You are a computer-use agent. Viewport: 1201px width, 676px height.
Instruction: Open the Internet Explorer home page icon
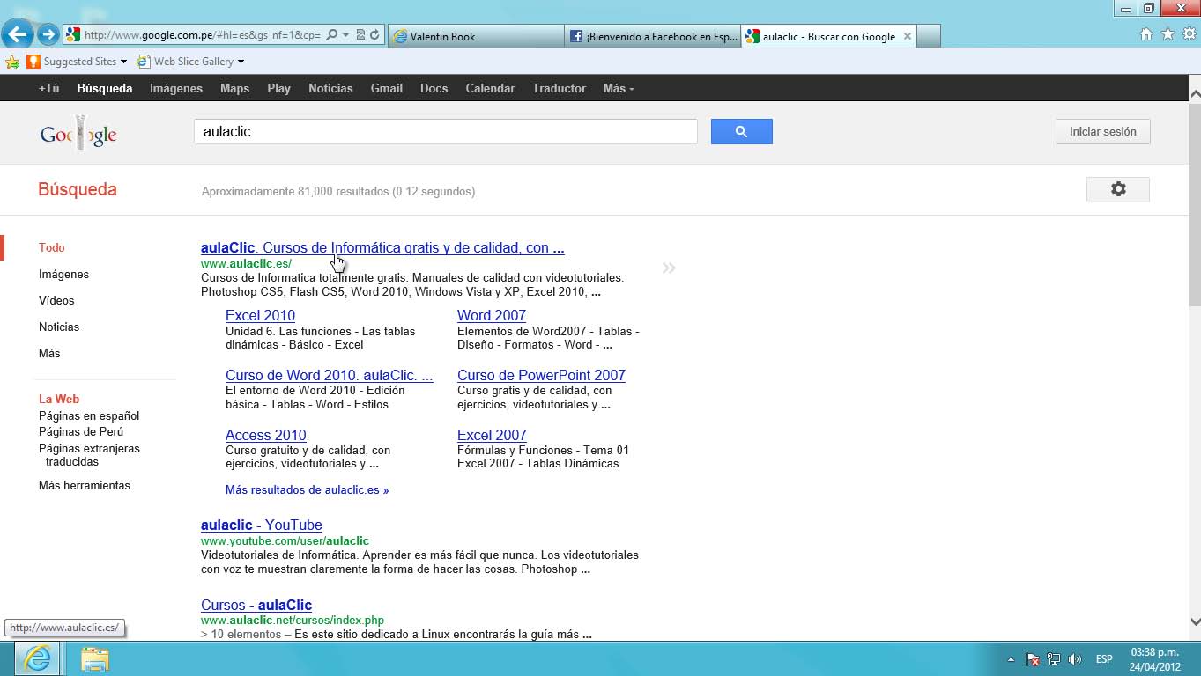coord(1145,34)
